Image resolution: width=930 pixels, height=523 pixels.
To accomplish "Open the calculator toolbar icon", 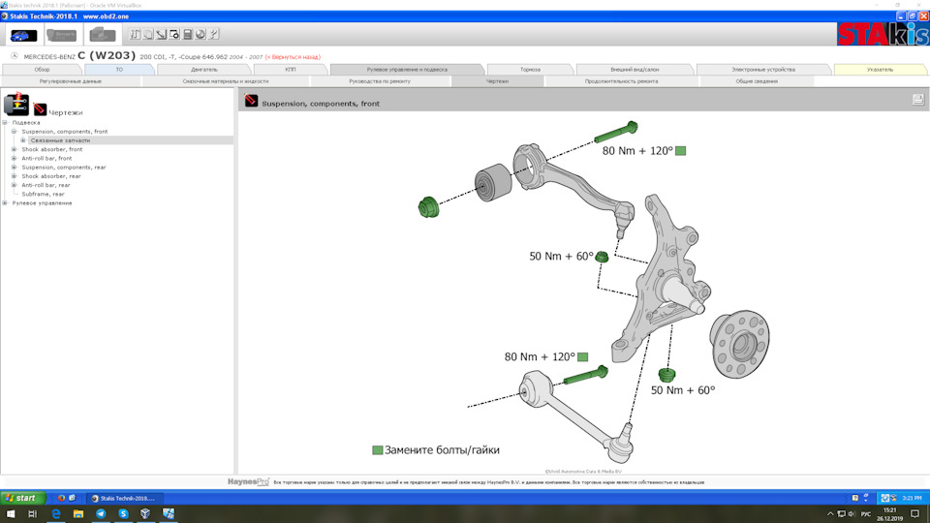I will (x=187, y=35).
